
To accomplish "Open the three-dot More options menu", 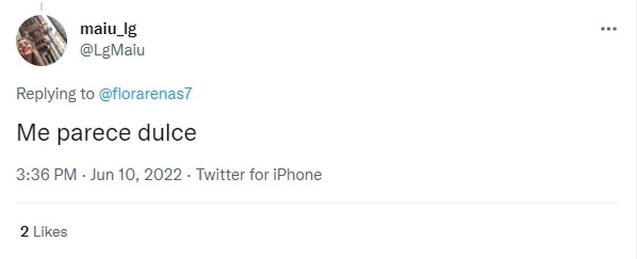I will [608, 29].
